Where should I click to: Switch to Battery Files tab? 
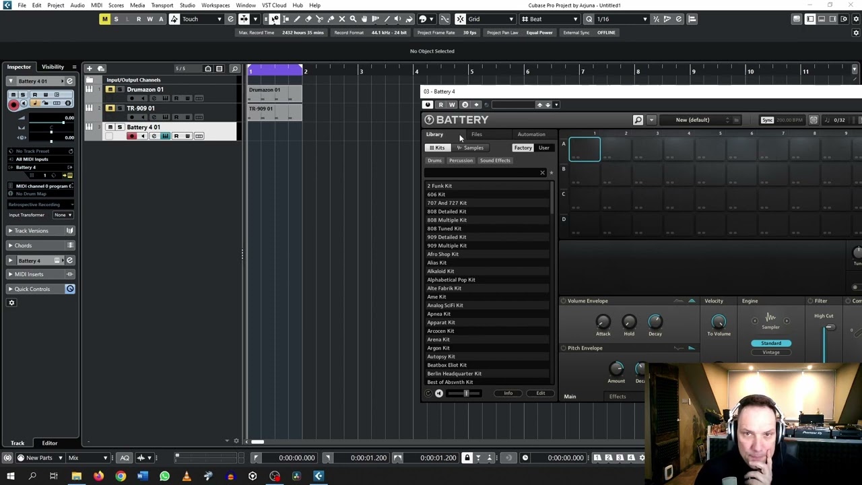pyautogui.click(x=476, y=134)
